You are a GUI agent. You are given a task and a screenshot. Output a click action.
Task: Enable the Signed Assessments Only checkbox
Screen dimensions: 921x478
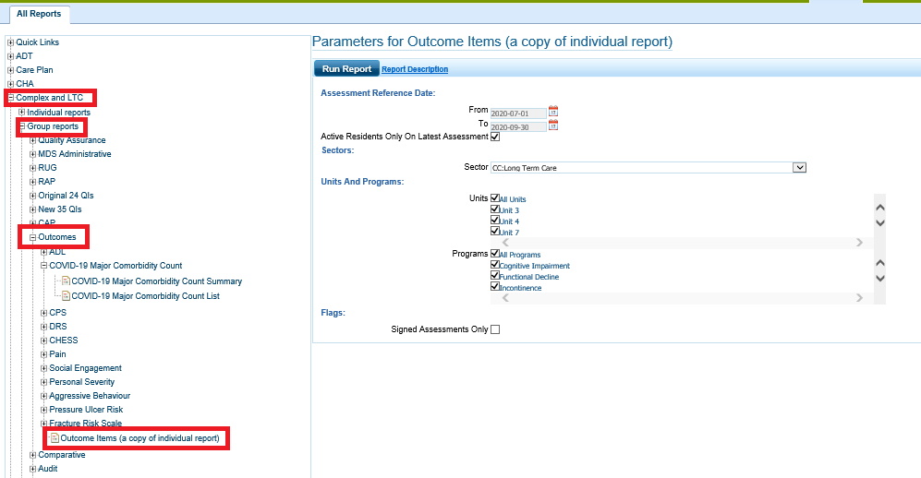coord(495,329)
